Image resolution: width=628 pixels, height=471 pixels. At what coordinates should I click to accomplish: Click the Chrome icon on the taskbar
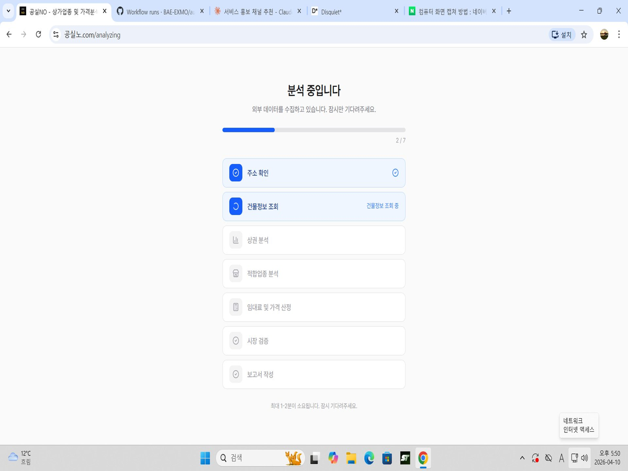pyautogui.click(x=423, y=458)
